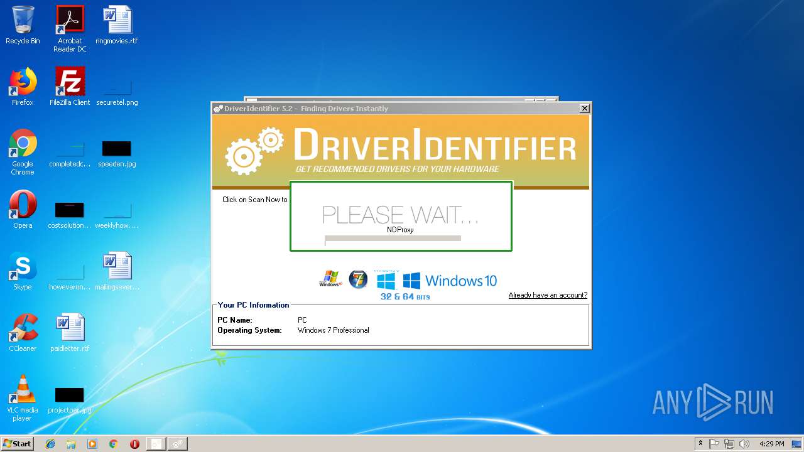Launch CCleaner desktop shortcut
This screenshot has width=804, height=452.
(23, 333)
